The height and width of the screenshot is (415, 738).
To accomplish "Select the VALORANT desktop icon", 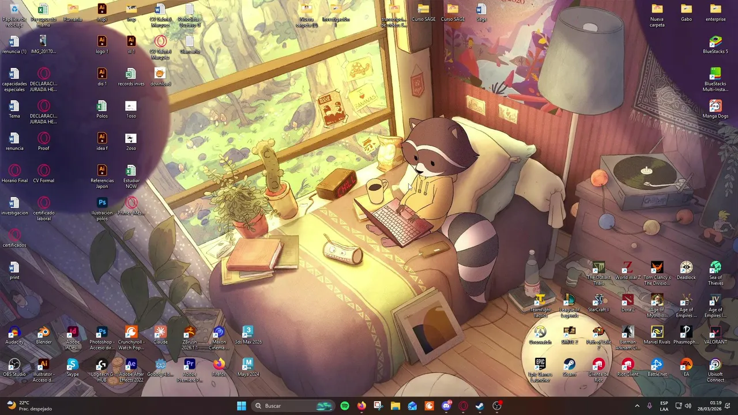I will 716,335.
